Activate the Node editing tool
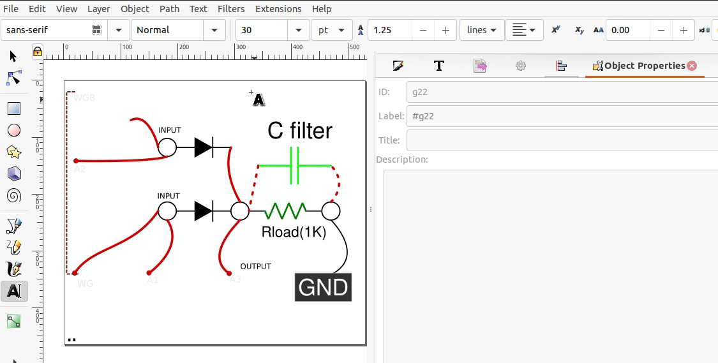Image resolution: width=718 pixels, height=363 pixels. tap(13, 78)
